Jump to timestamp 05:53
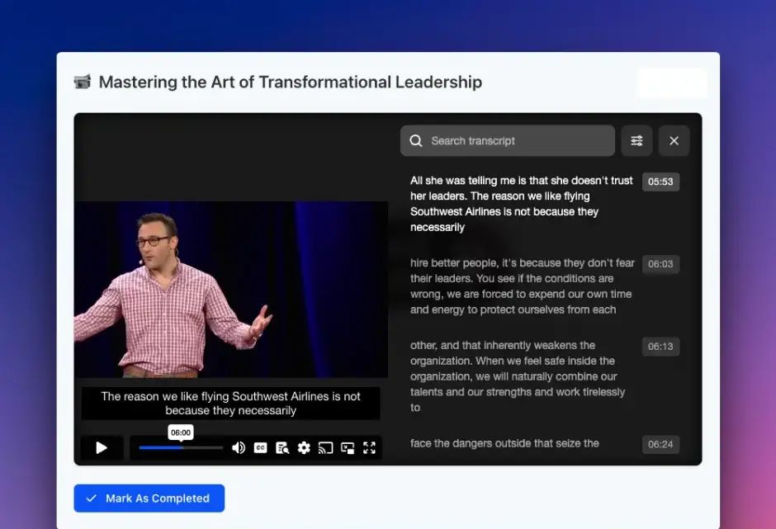The width and height of the screenshot is (776, 529). click(x=660, y=182)
